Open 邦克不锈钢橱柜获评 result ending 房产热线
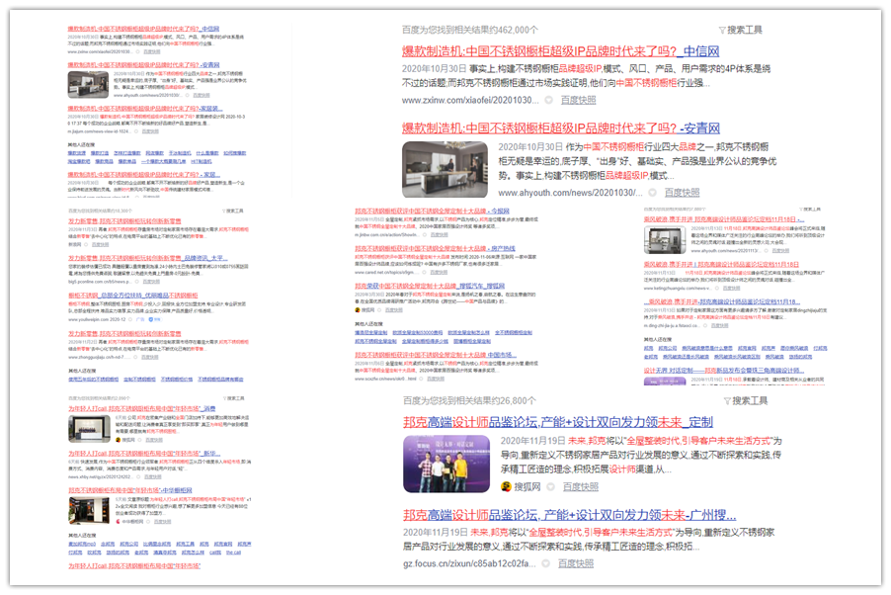The image size is (891, 595). [x=435, y=249]
